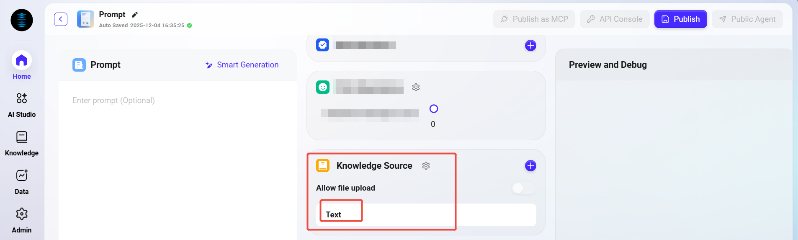Select the Text knowledge source row

pyautogui.click(x=426, y=215)
